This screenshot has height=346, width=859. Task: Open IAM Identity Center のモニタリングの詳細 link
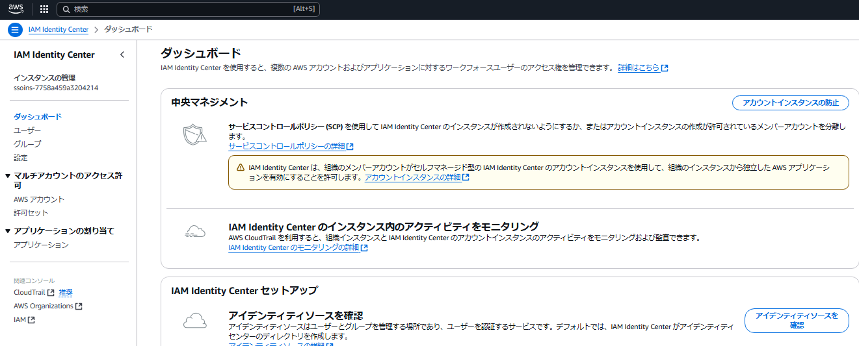click(x=294, y=247)
